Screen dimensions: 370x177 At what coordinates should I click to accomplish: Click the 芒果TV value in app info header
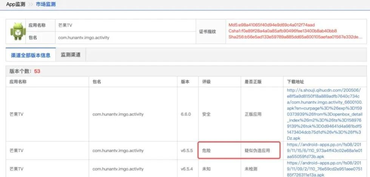coord(65,25)
